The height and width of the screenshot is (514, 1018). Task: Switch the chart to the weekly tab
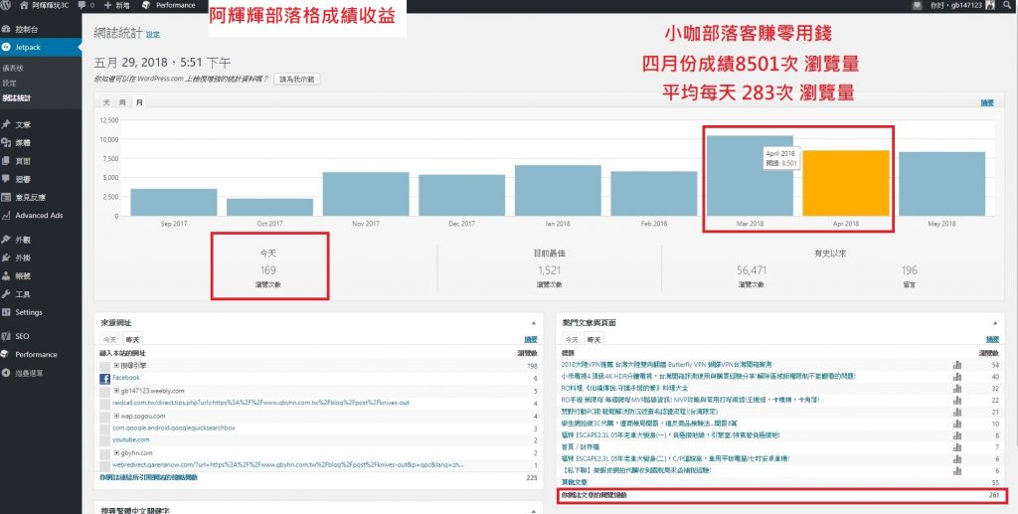(x=122, y=102)
